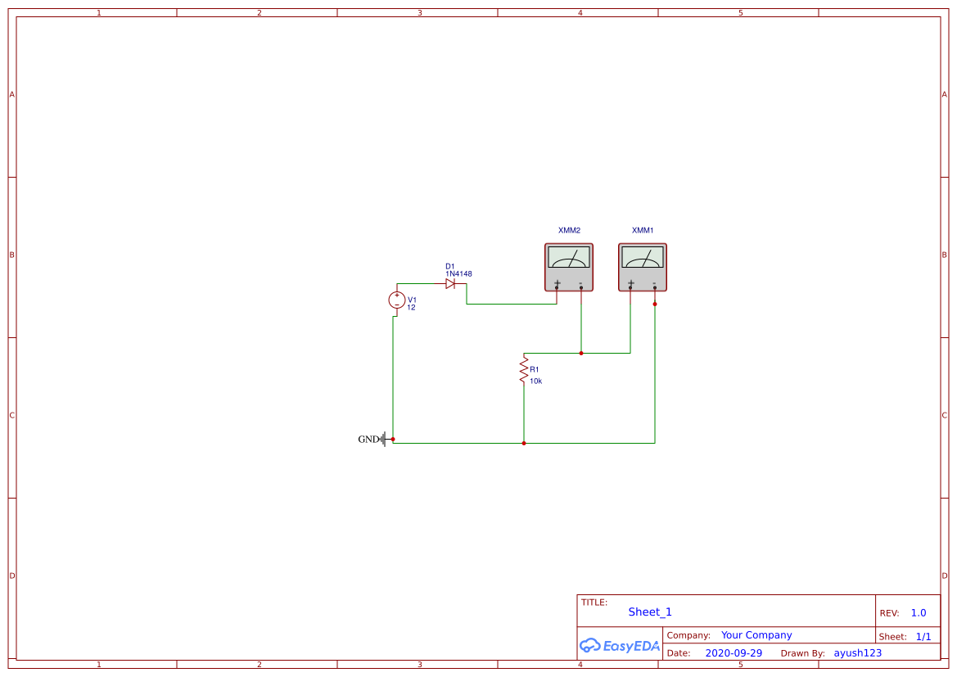Click the Your Company text
Screen dimensions: 957x677
pos(756,634)
